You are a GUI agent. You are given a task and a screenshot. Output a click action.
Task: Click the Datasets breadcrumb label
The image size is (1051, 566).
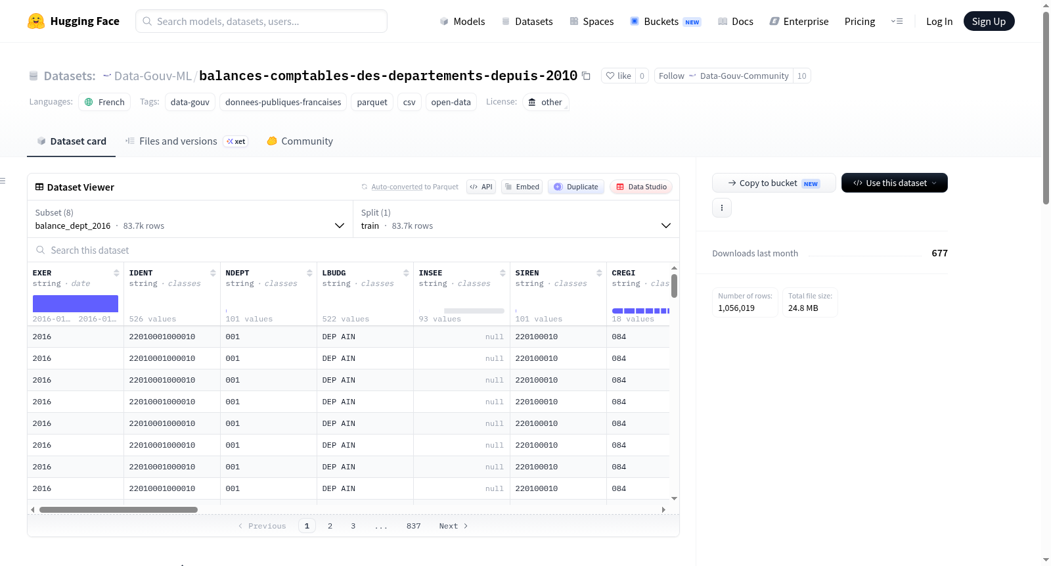pos(70,76)
